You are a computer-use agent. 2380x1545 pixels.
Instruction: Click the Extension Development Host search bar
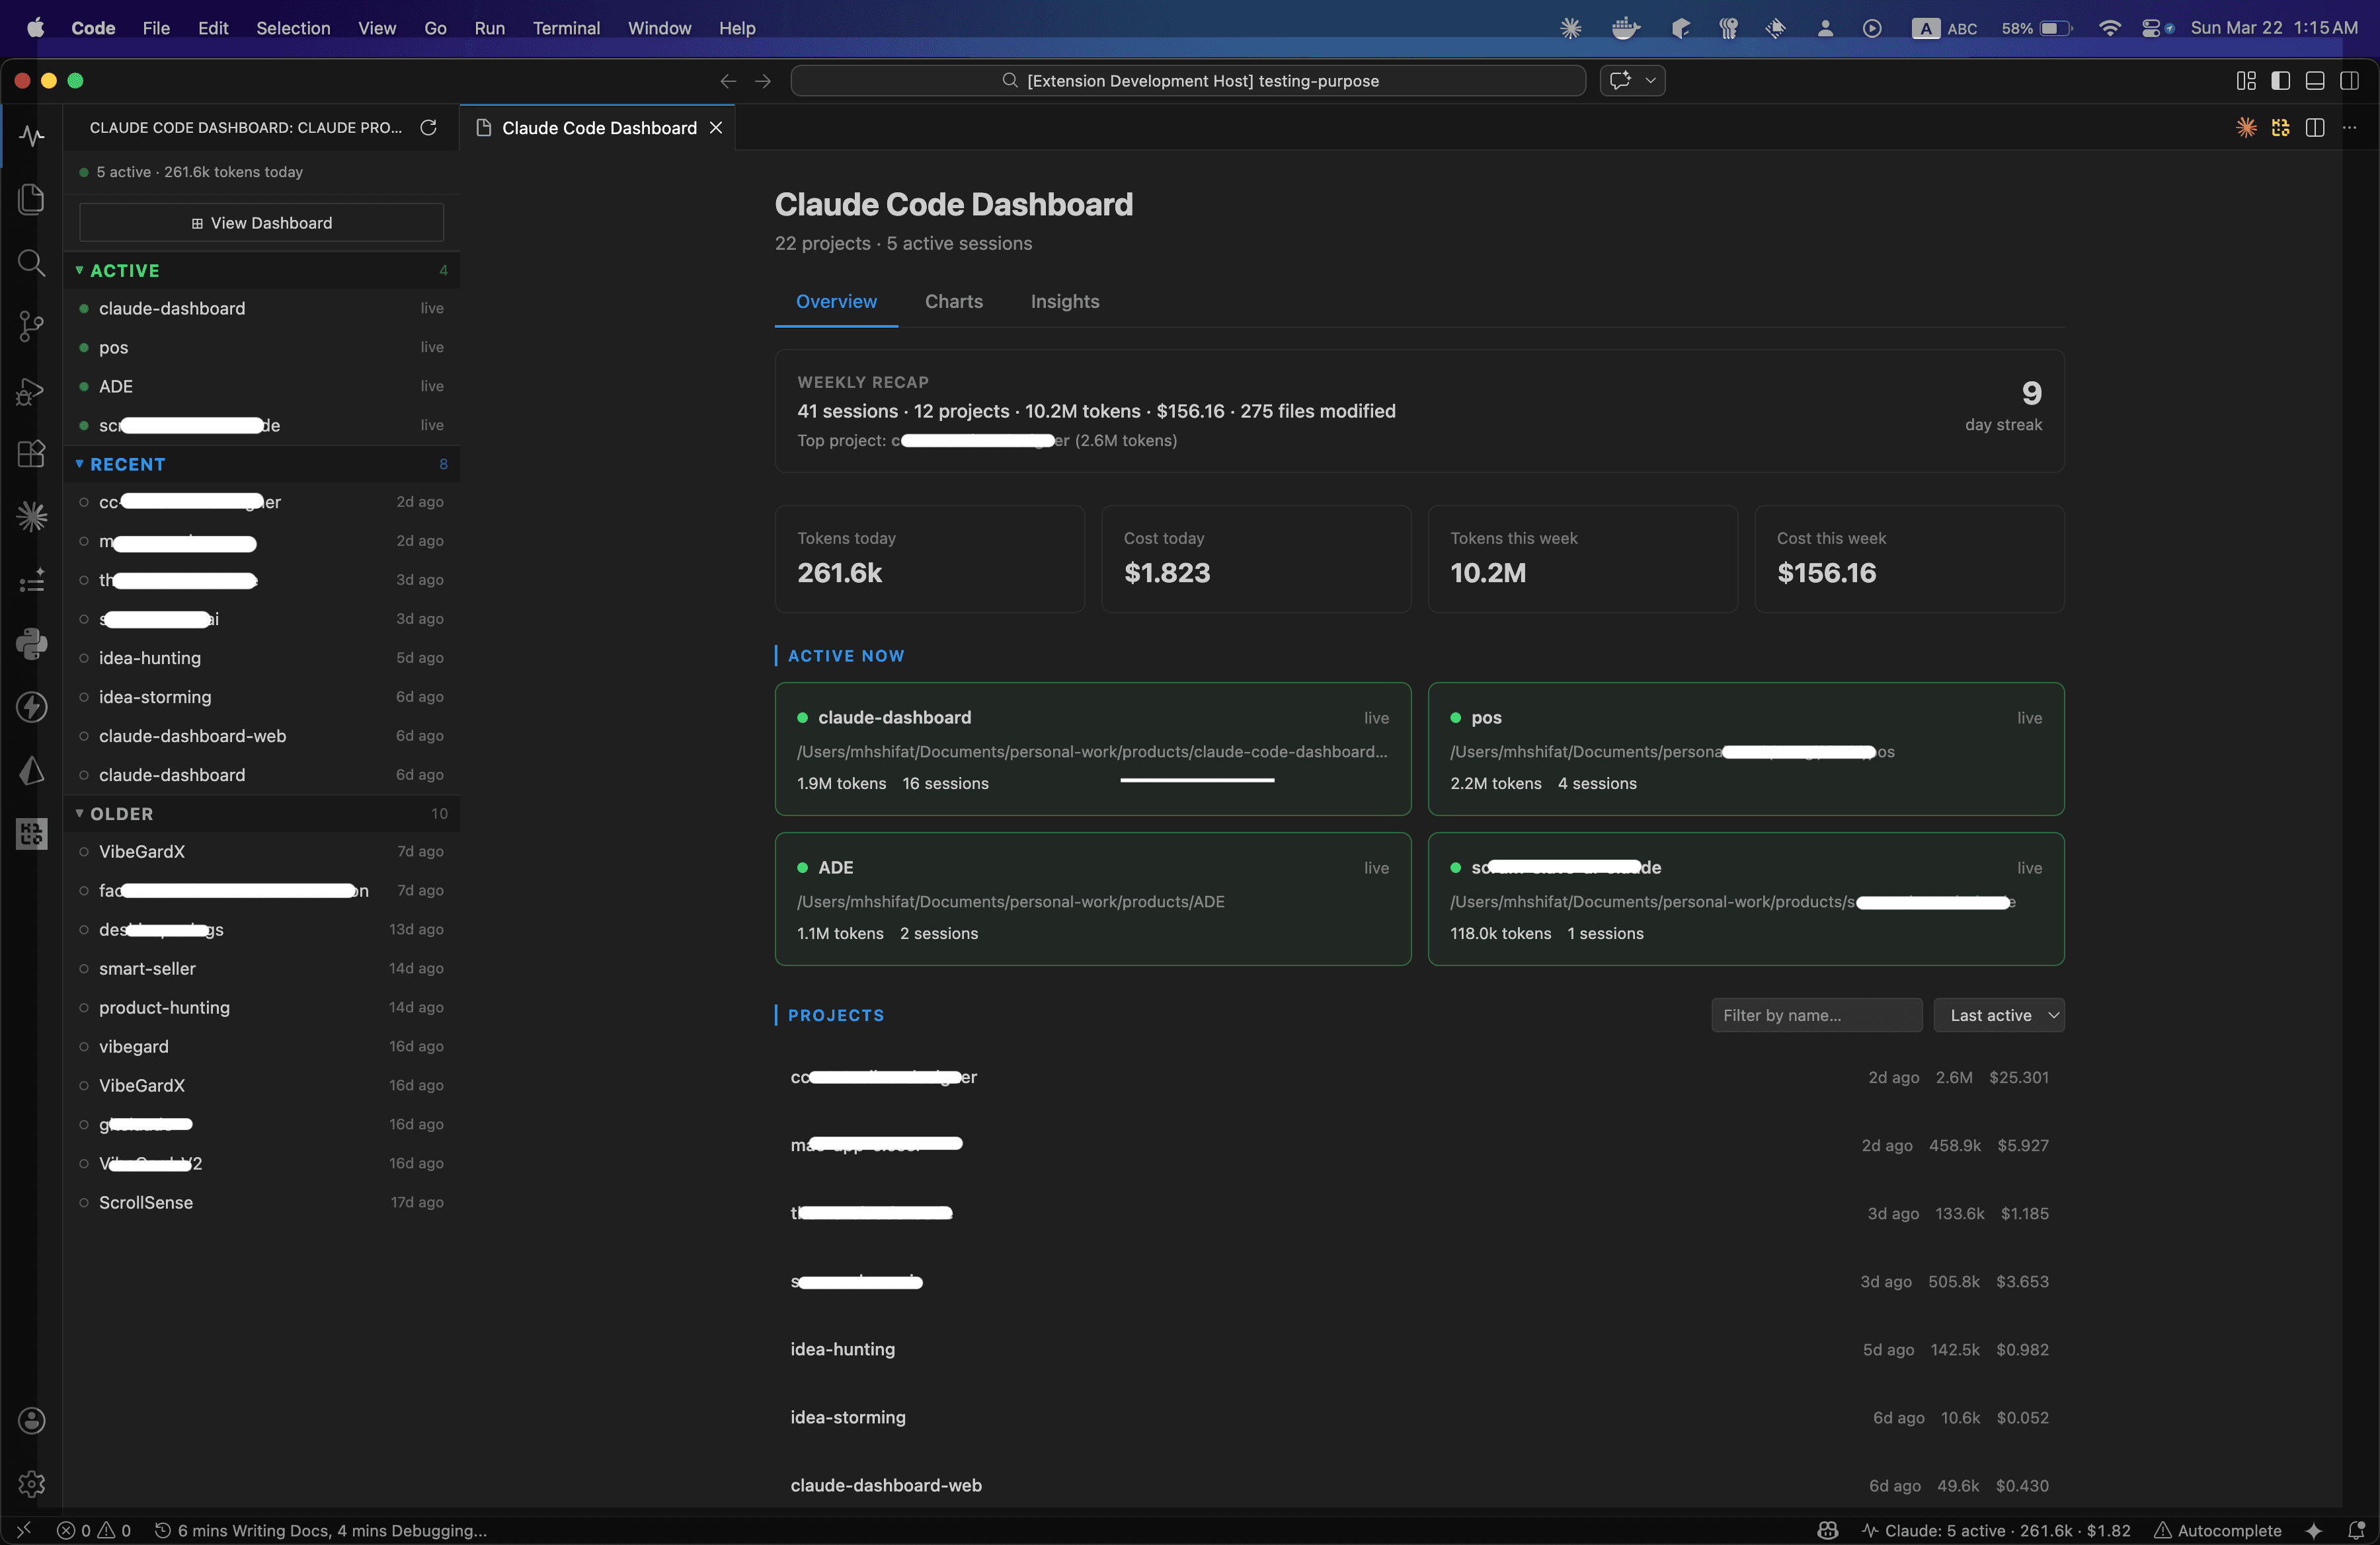1188,81
